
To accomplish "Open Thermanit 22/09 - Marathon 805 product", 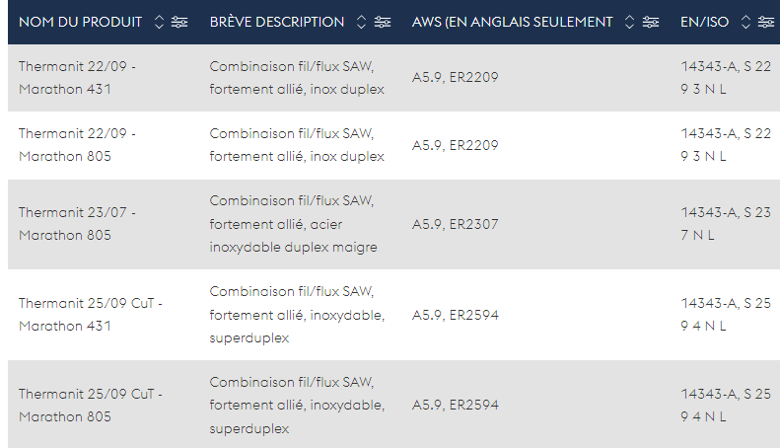I will (x=77, y=145).
